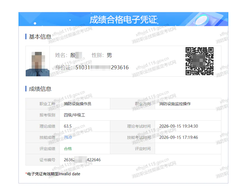
Task: Click the 成绩信息 section heading
Action: click(40, 89)
